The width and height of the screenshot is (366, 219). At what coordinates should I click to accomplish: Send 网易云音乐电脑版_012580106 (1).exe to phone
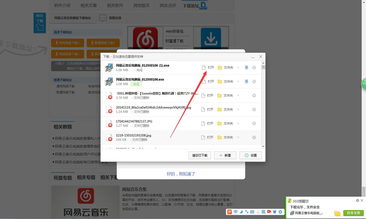pos(246,68)
